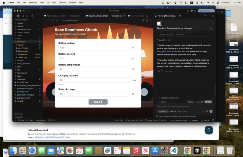Open the 127.0.0.1:8000 link in chat
The width and height of the screenshot is (243, 157).
tap(167, 51)
